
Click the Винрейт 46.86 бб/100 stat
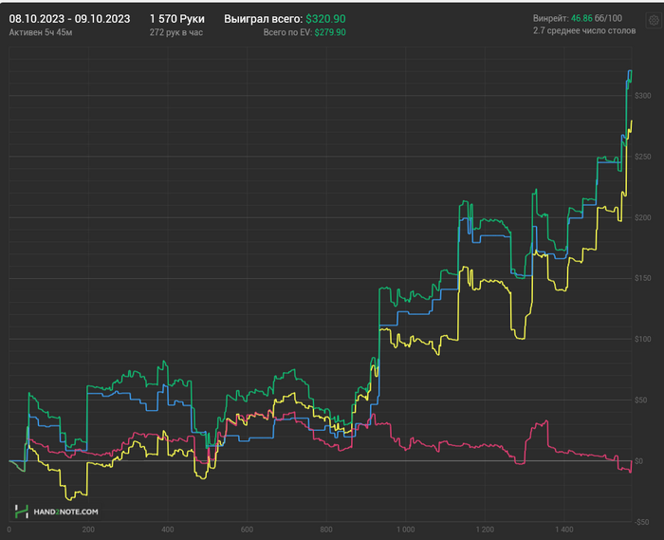pyautogui.click(x=578, y=18)
